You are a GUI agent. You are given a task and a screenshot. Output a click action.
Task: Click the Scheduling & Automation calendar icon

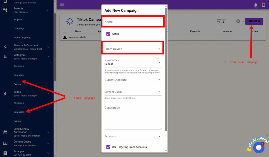point(5,132)
